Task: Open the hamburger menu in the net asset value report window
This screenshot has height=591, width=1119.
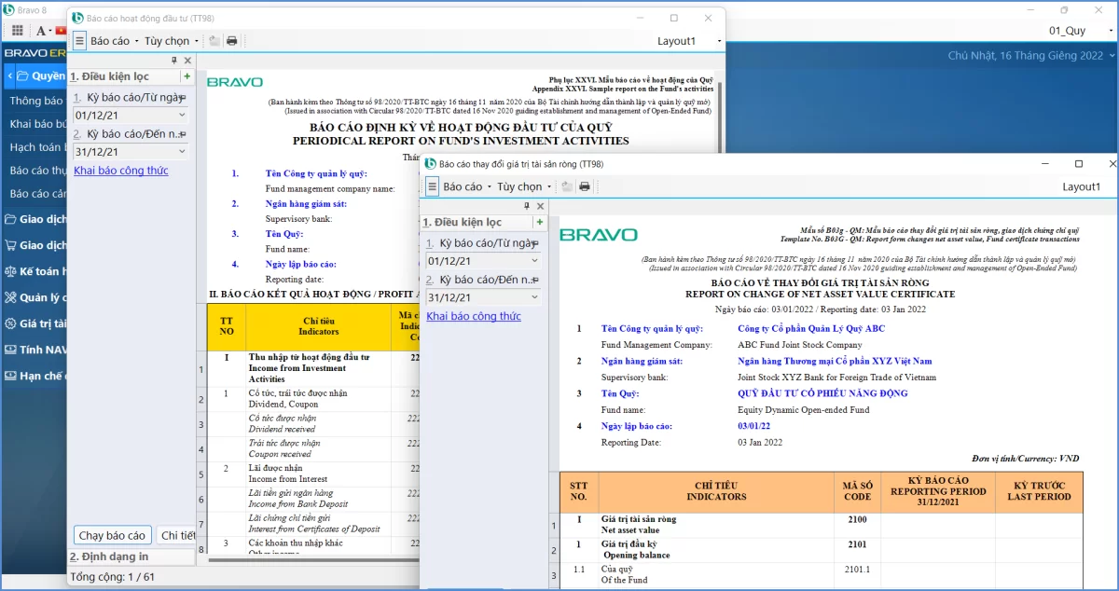Action: [x=432, y=186]
